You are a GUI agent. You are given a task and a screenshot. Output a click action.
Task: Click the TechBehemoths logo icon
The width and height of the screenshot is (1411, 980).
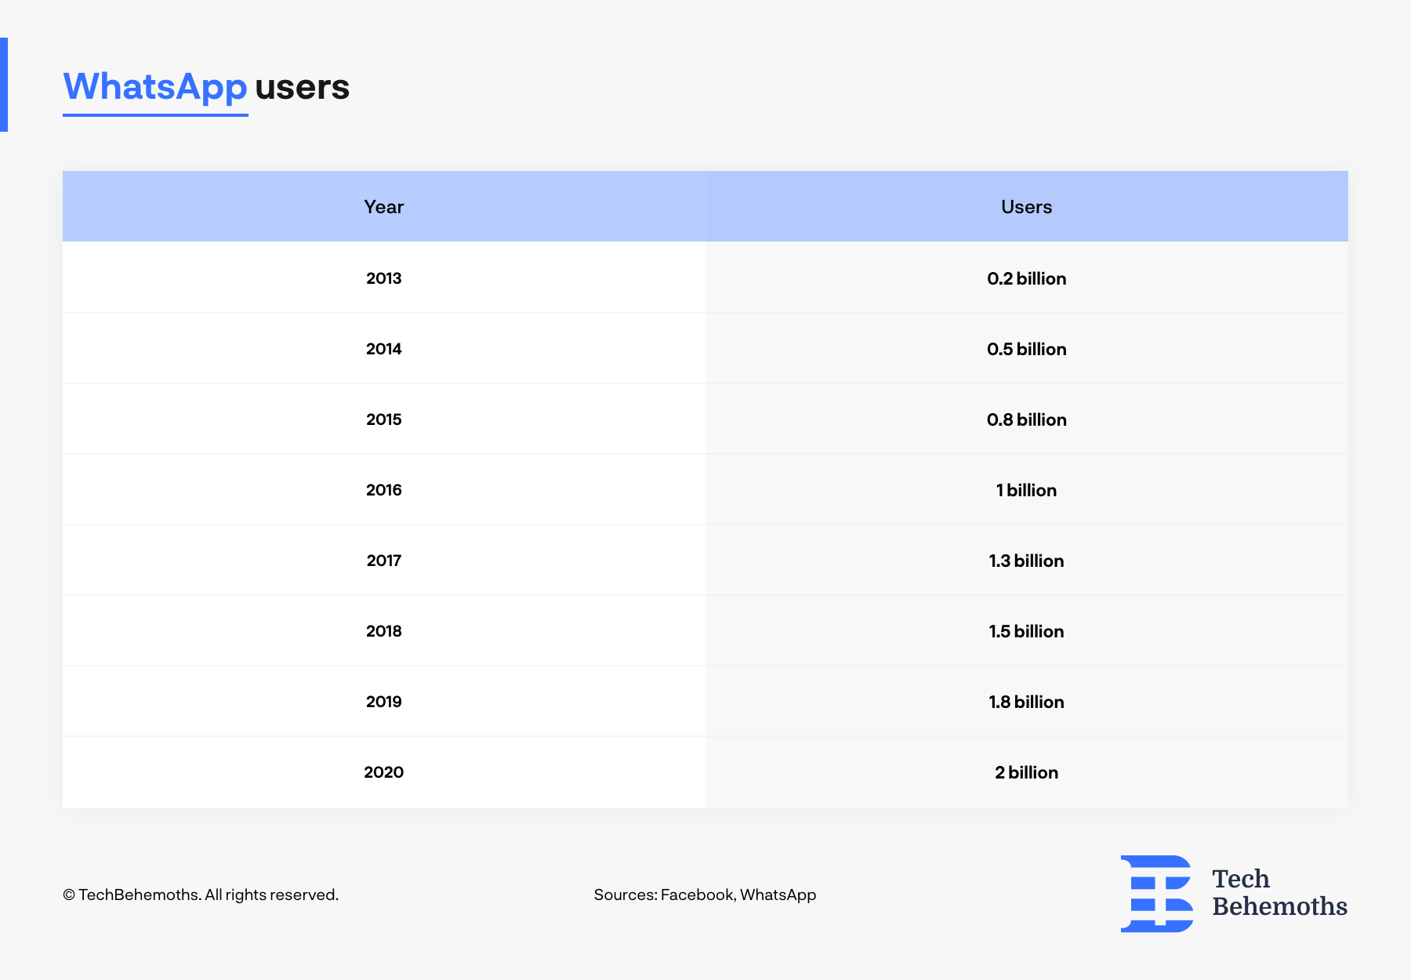tap(1157, 893)
